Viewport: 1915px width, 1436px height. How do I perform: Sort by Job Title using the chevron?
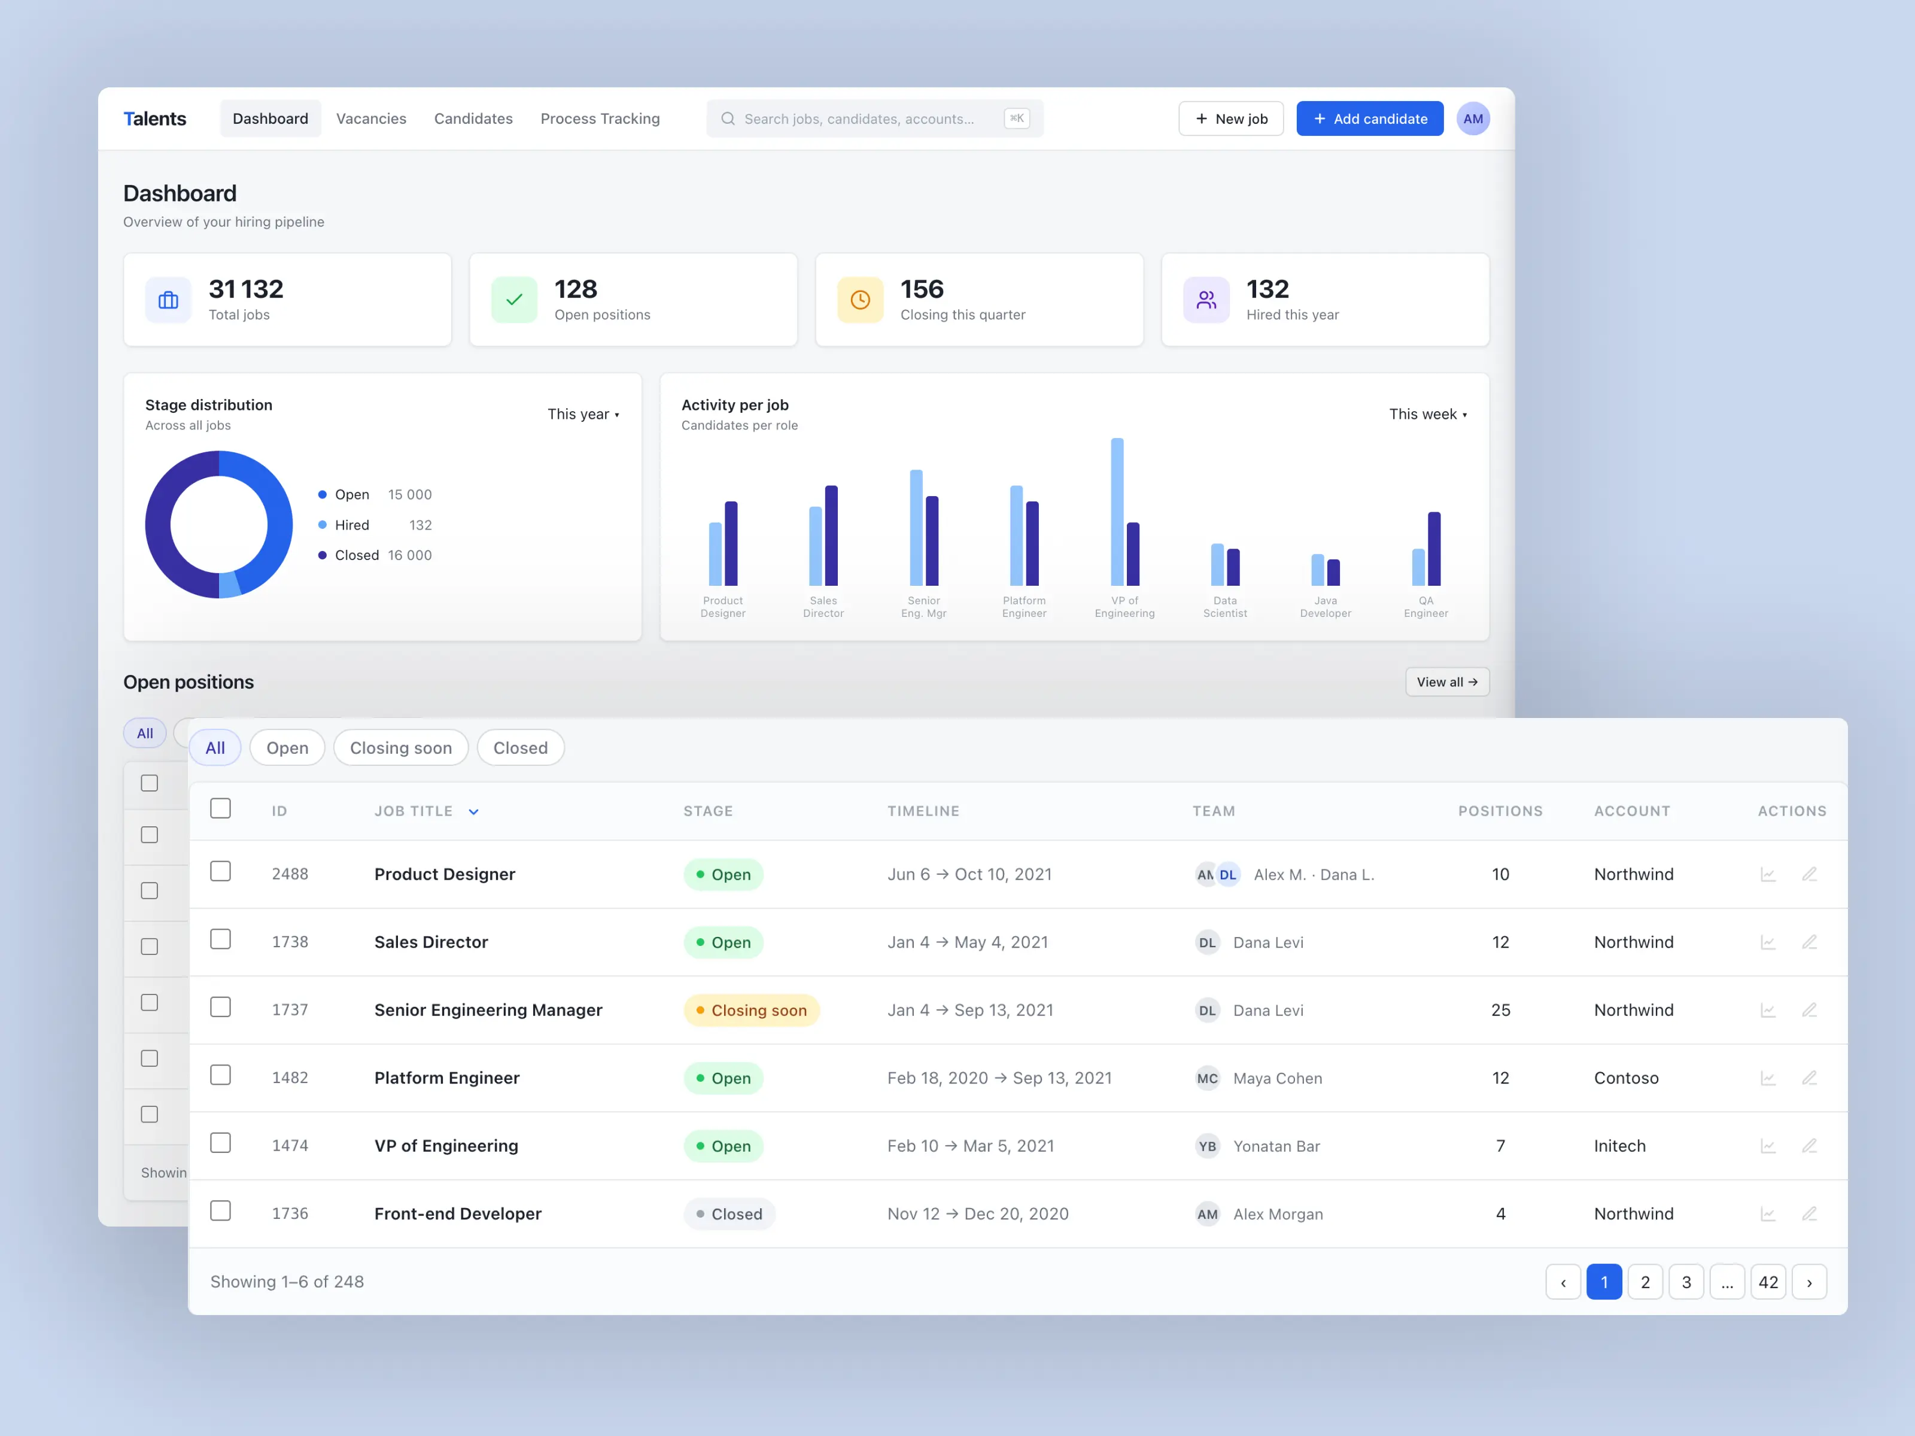(x=473, y=812)
